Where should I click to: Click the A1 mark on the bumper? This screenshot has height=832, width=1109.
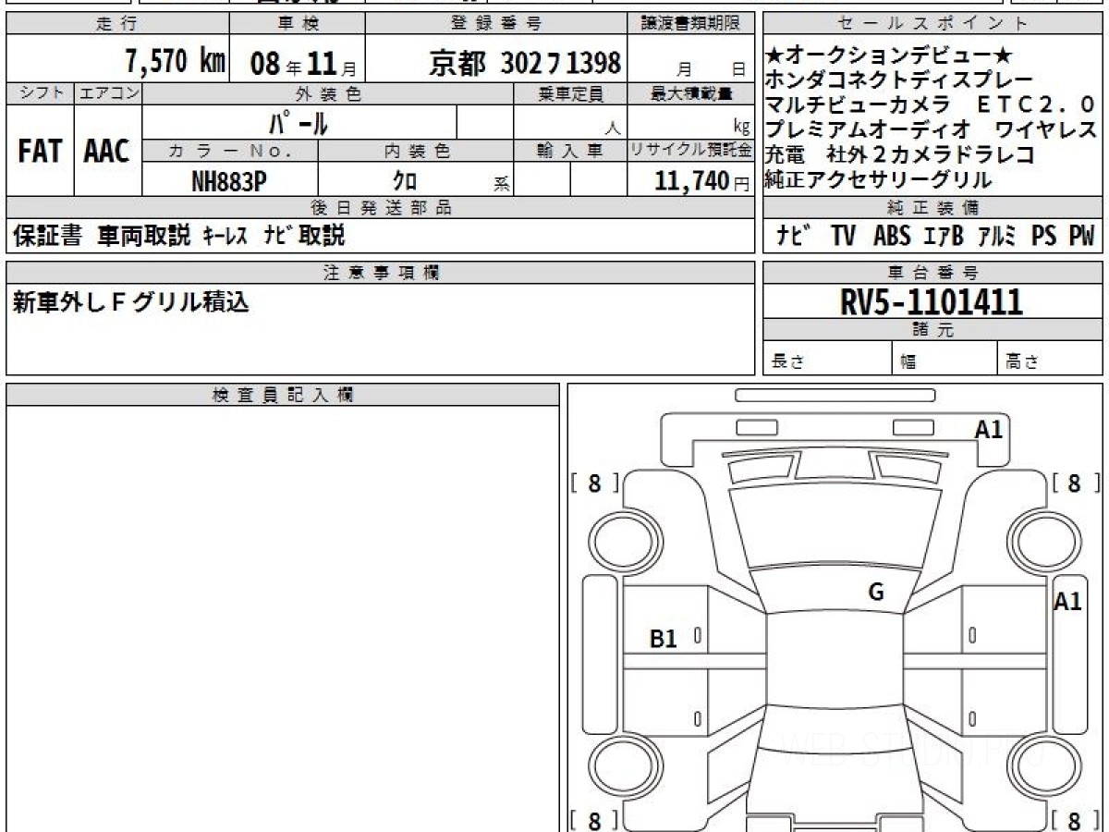989,430
